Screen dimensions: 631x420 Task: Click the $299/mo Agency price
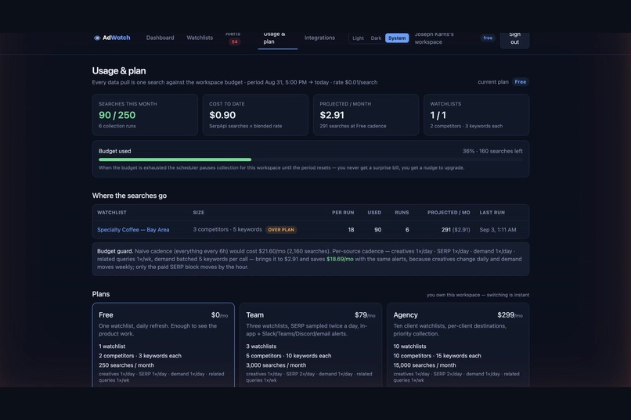point(510,315)
